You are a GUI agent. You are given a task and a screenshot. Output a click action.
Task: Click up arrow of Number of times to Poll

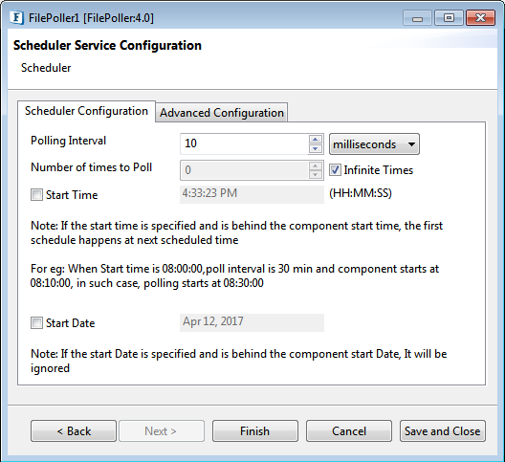316,165
